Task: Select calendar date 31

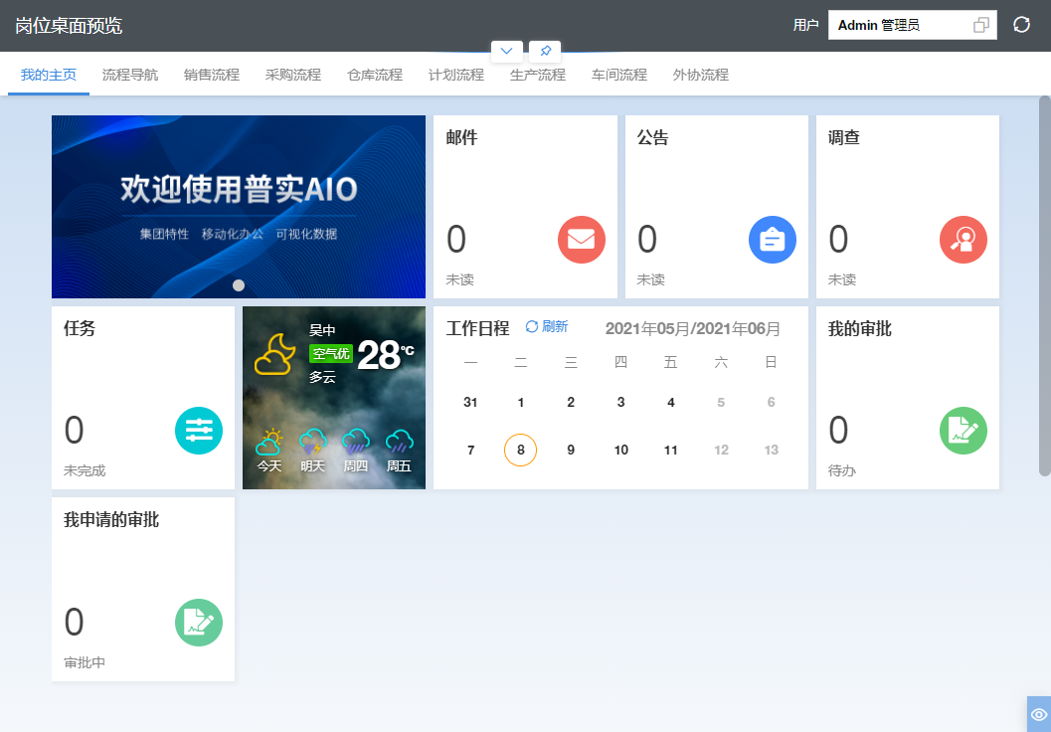Action: click(x=470, y=402)
